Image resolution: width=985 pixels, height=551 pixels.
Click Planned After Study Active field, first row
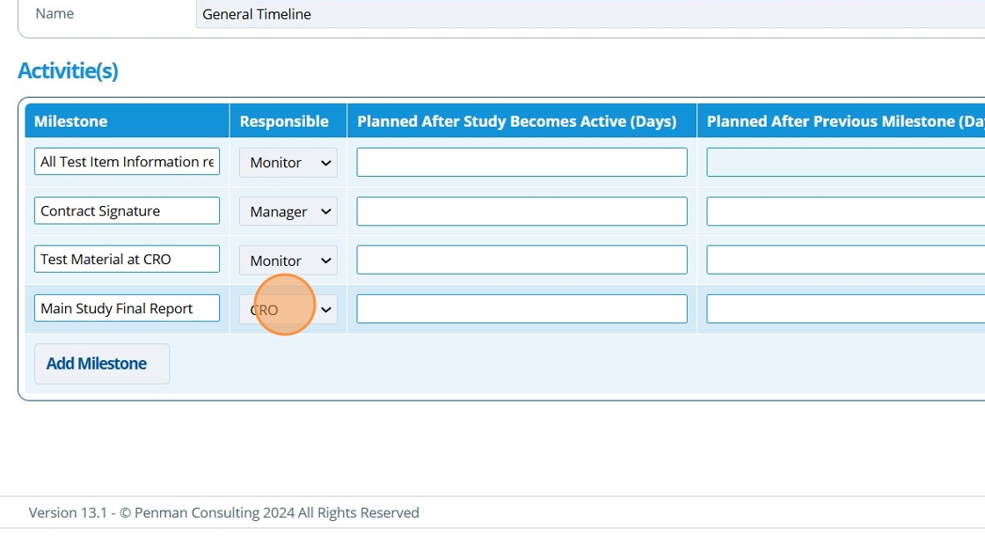click(x=522, y=162)
